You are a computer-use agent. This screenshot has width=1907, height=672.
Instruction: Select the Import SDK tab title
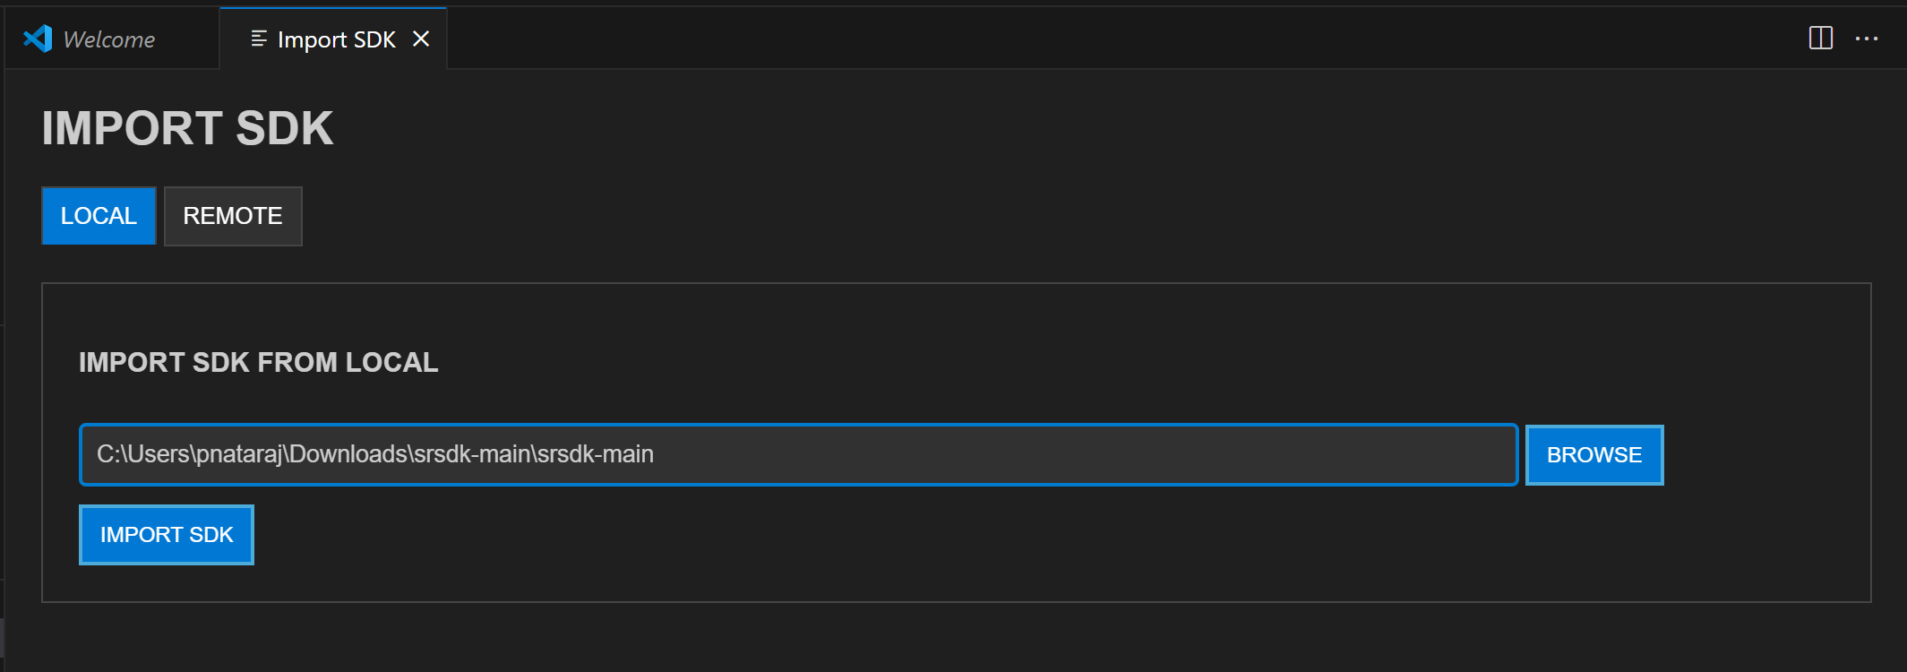pyautogui.click(x=336, y=39)
